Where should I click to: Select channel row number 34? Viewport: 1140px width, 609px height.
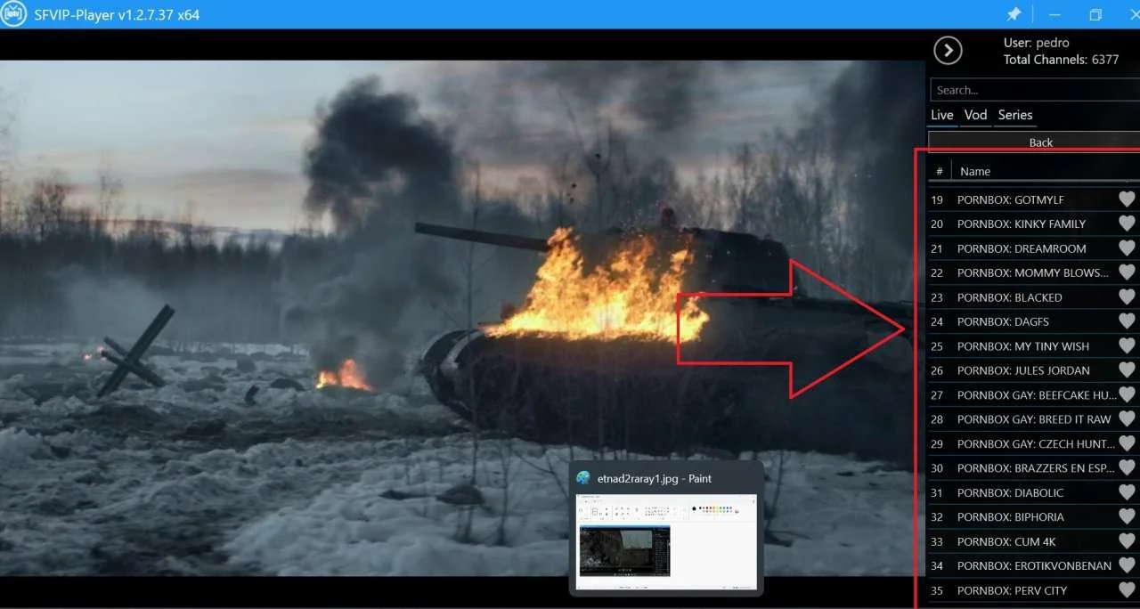coord(1033,565)
